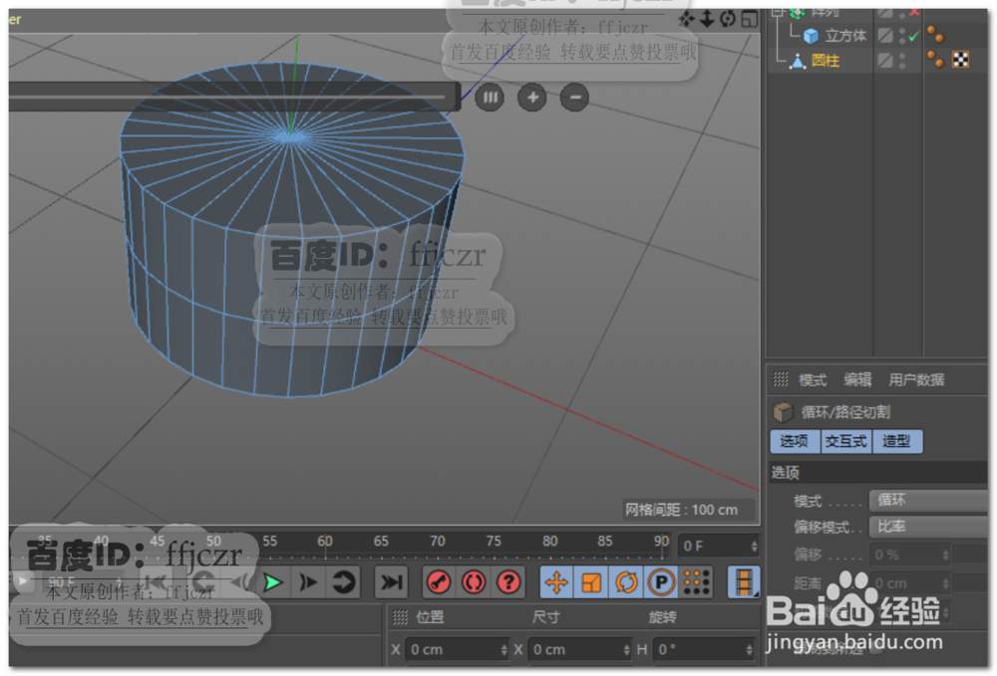Switch to the 选项 tab

(795, 441)
